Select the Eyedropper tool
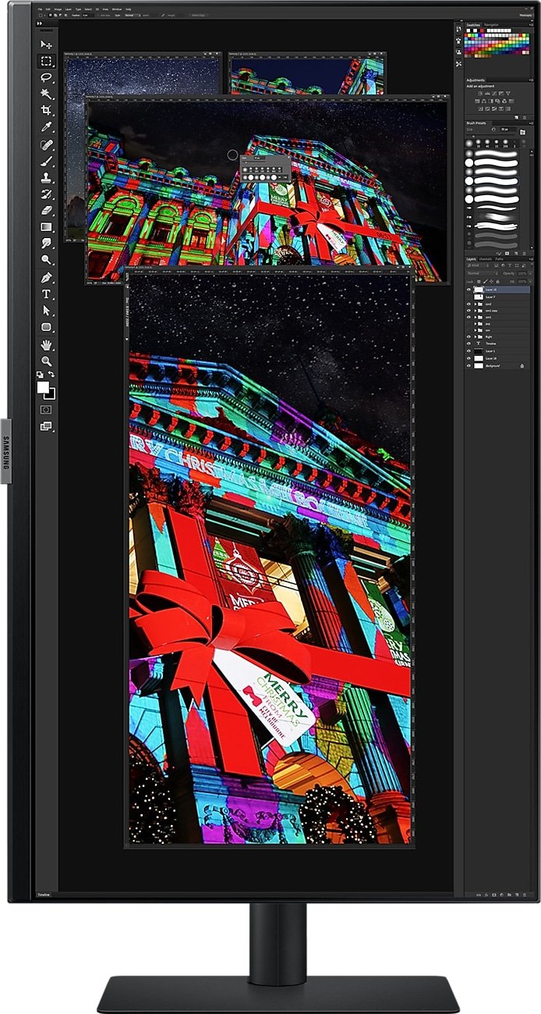541x1014 pixels. tap(46, 126)
